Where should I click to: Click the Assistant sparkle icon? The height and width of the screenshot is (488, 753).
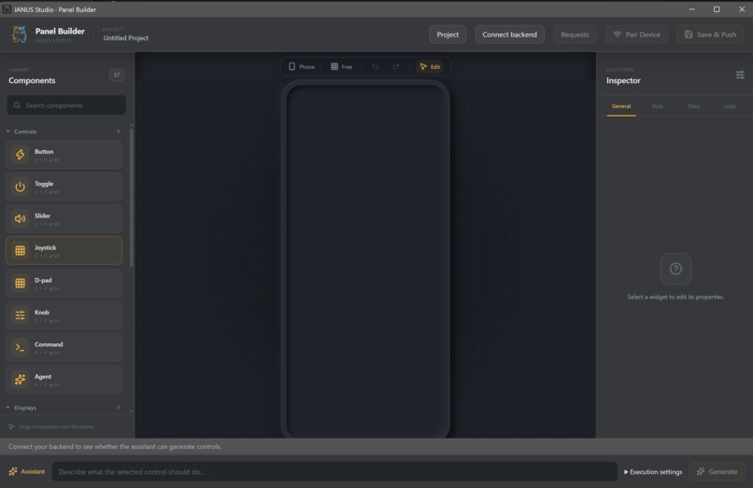tap(13, 472)
